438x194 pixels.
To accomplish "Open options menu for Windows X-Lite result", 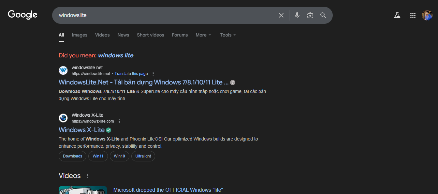I will (x=119, y=121).
